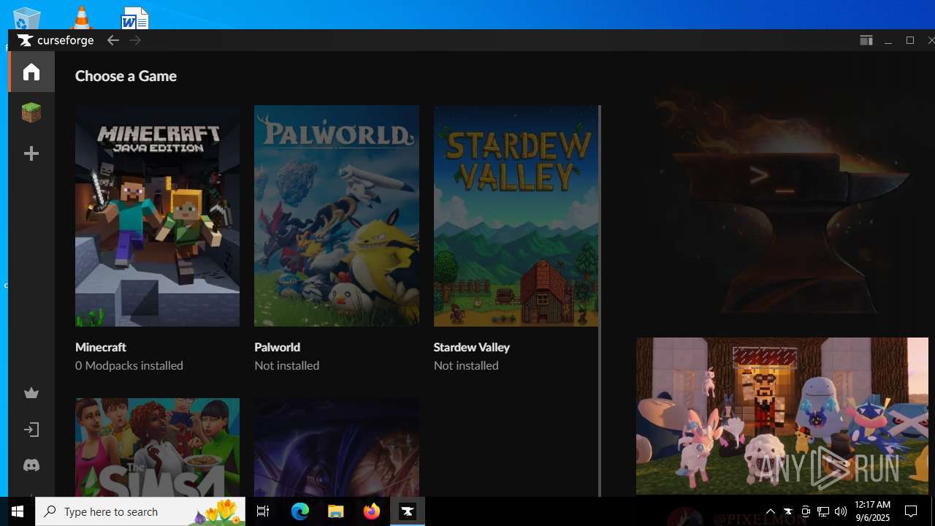The image size is (935, 526).
Task: Select The Sims 4 game cover
Action: pyautogui.click(x=157, y=447)
